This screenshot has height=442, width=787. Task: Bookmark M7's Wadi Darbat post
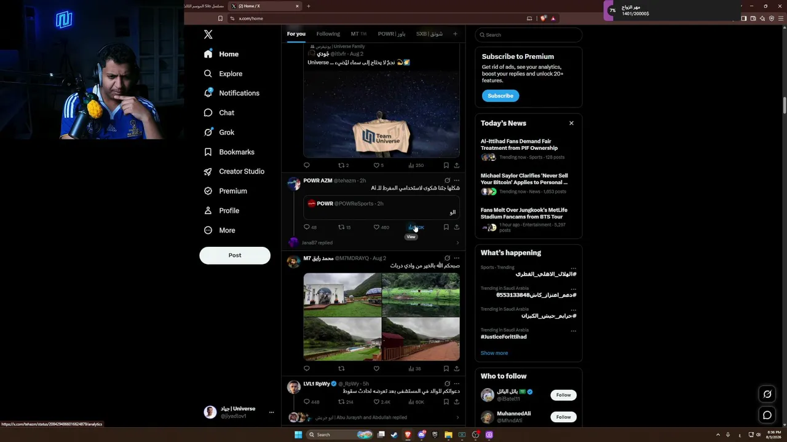(x=446, y=368)
